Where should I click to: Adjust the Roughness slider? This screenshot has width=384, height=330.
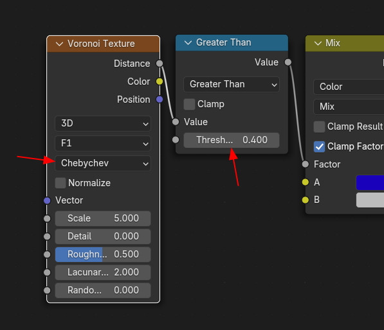point(103,254)
